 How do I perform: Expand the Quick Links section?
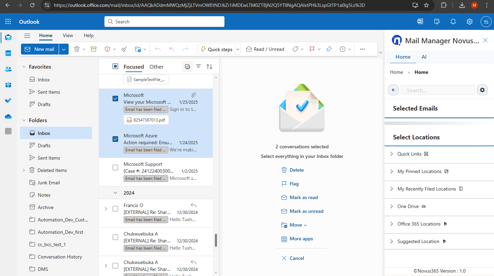tap(392, 154)
